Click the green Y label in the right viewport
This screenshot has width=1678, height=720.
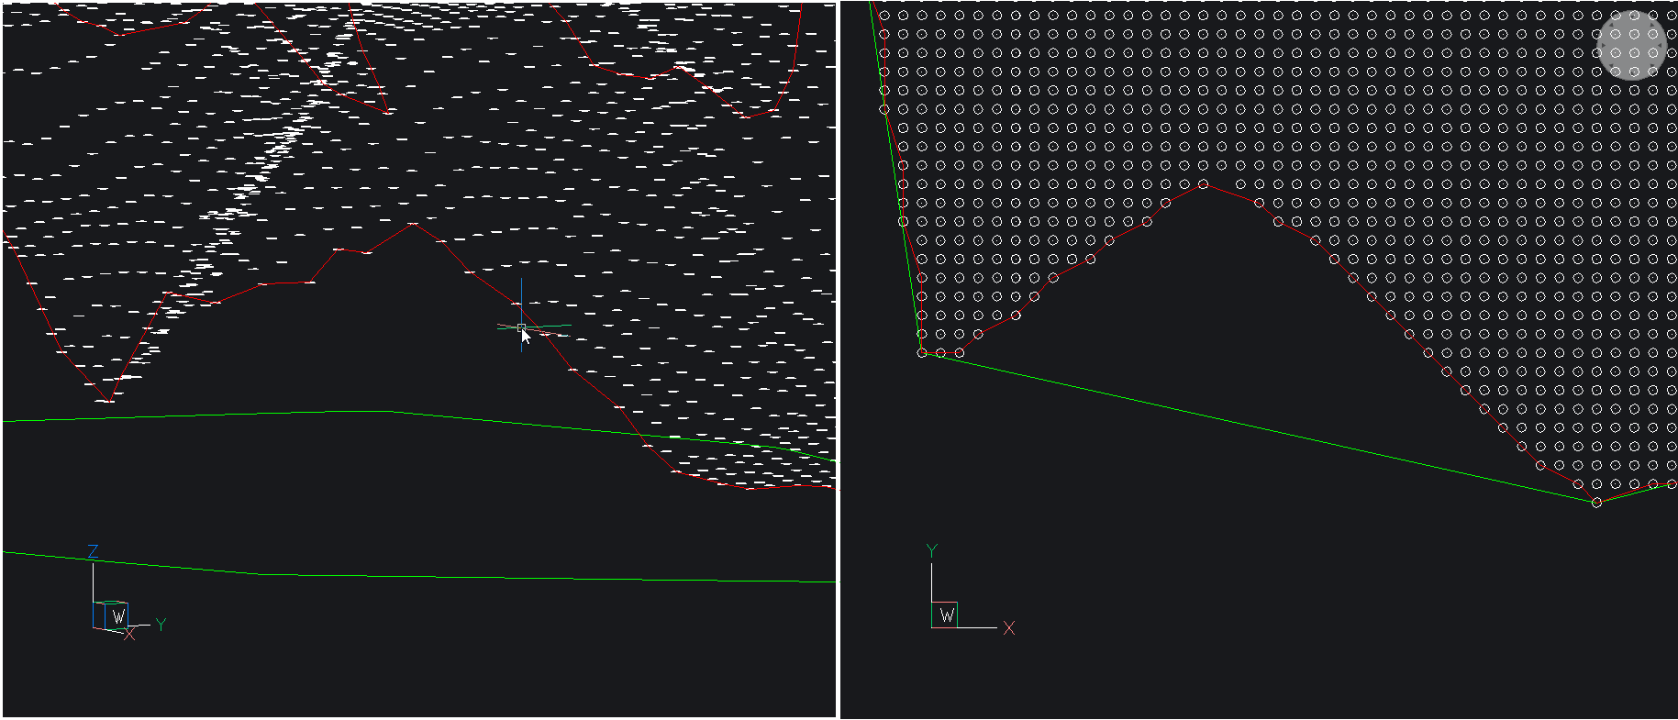[932, 550]
